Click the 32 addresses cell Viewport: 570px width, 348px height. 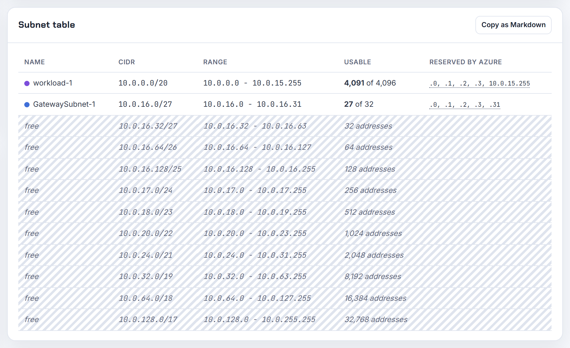pos(368,126)
